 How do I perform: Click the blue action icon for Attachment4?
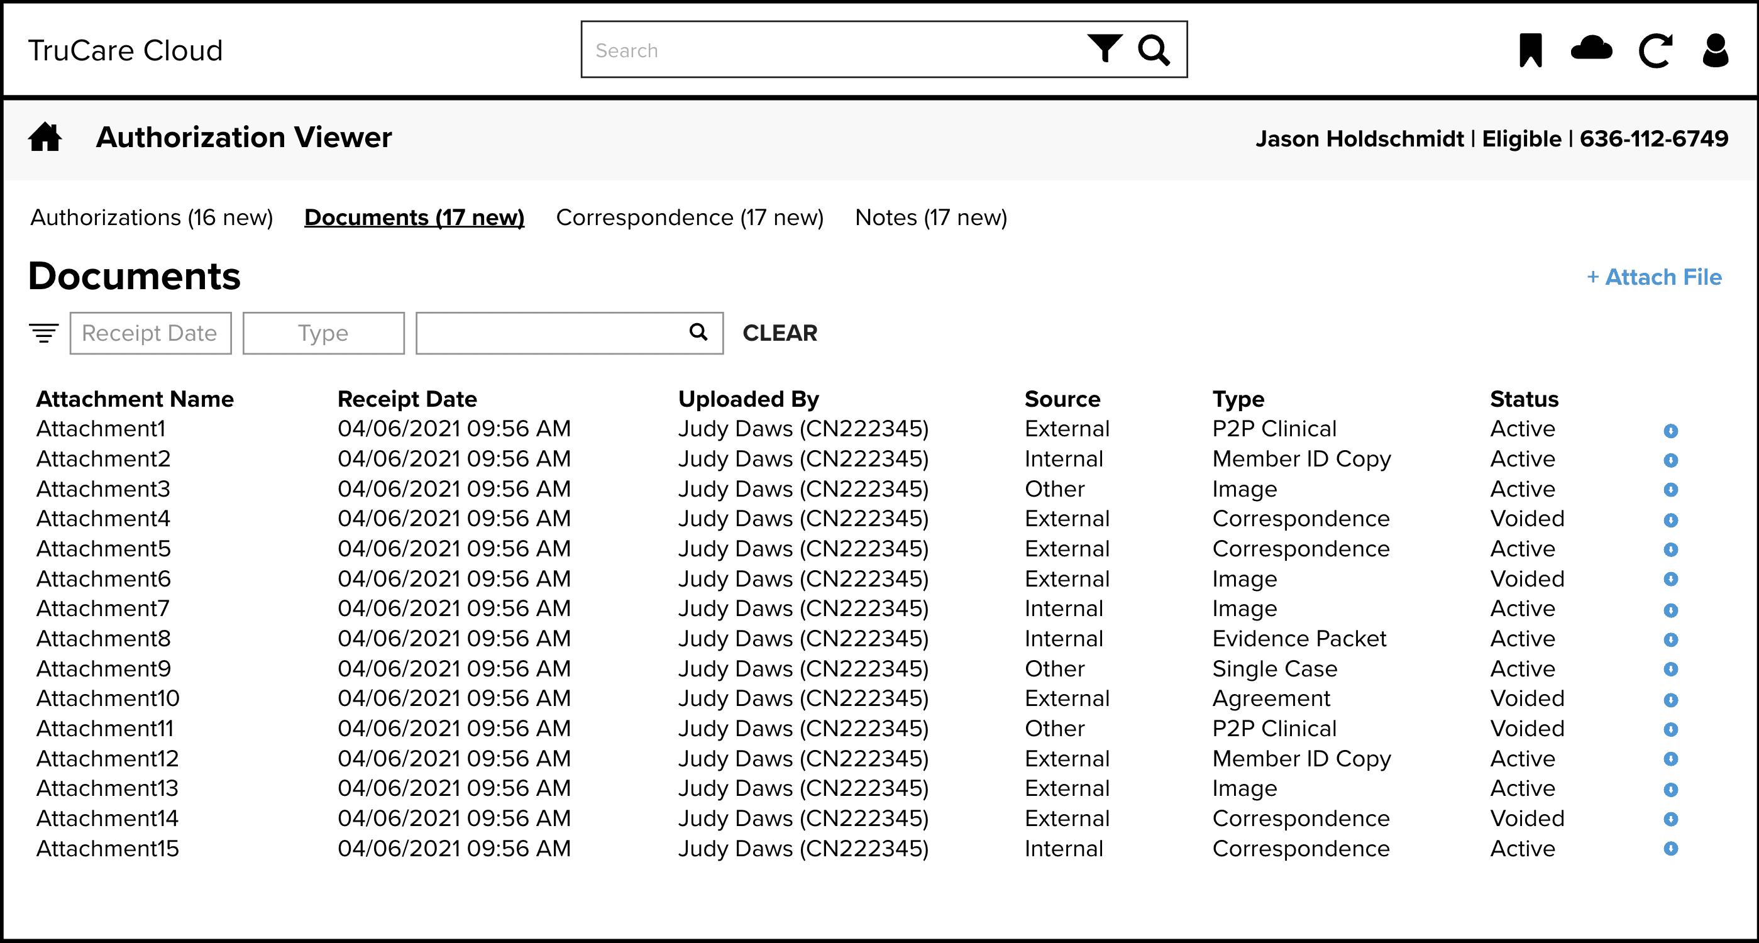(1670, 521)
